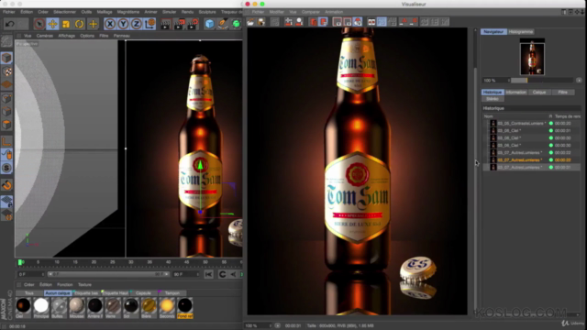
Task: Open the Fichier menu in Cinema 4D
Action: [x=8, y=12]
